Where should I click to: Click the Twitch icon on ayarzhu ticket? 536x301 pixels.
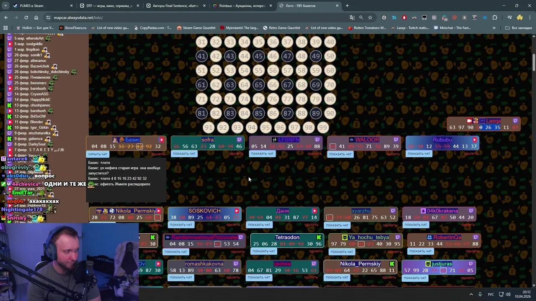coord(393,211)
